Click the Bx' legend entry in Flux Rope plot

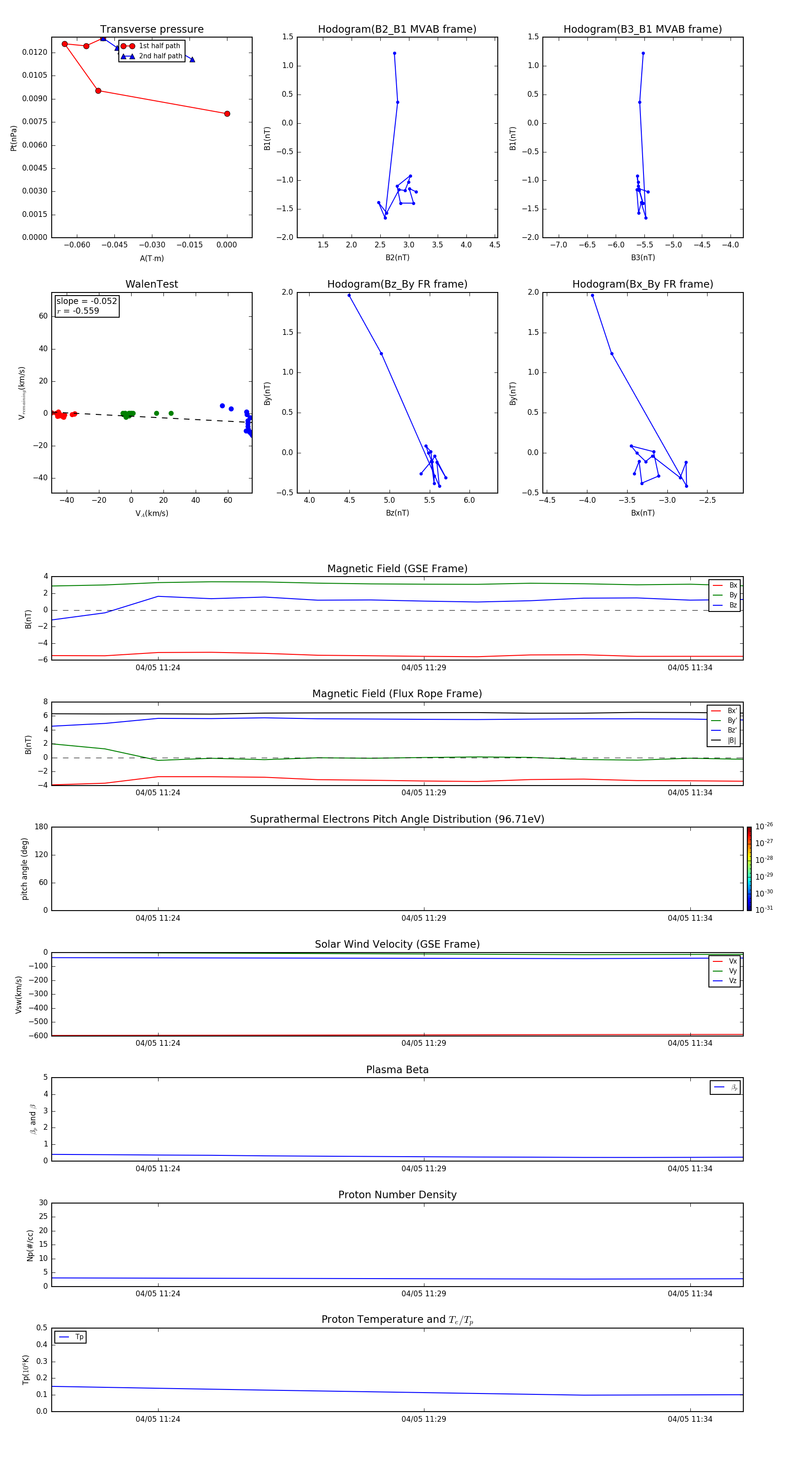[724, 711]
